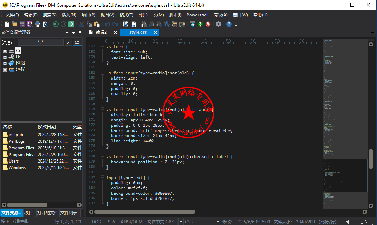The height and width of the screenshot is (225, 377).
Task: Apply the filter with the arrow button
Action: tap(68, 42)
